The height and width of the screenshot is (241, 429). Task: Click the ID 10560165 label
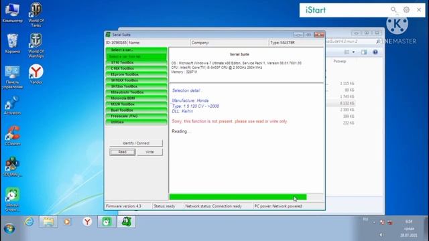pos(116,43)
